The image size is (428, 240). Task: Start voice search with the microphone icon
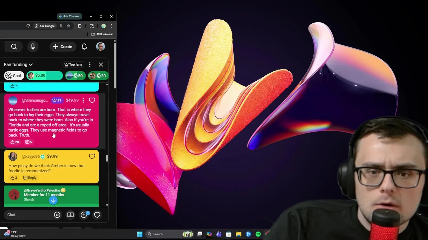point(33,47)
